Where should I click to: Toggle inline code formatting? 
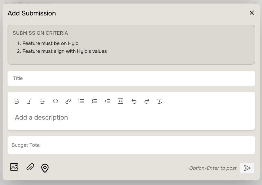55,101
